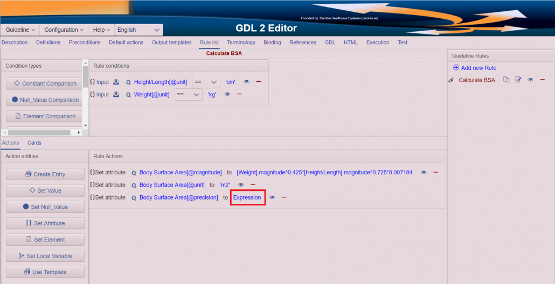Switch to the Terminology tab
Image resolution: width=555 pixels, height=284 pixels.
(241, 42)
